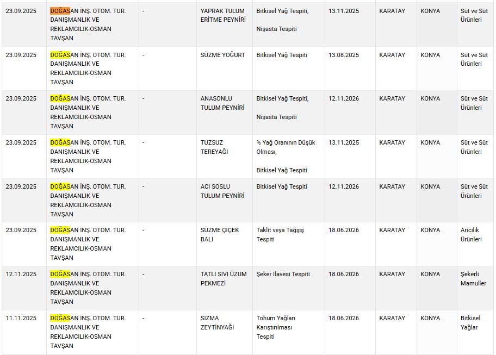Select the 12.11.2025 date in first column
The image size is (496, 355).
(21, 274)
